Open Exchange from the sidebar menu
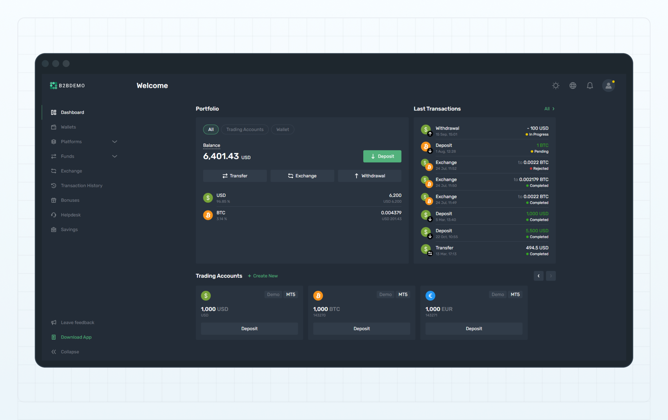The height and width of the screenshot is (420, 668). (54, 171)
